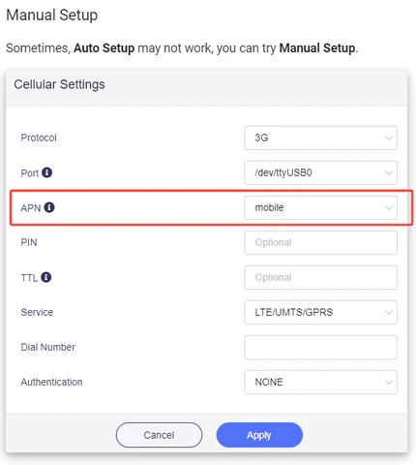Expand the Port dropdown /dev/ttyUSB0
Screen dimensions: 416x465
pyautogui.click(x=320, y=172)
